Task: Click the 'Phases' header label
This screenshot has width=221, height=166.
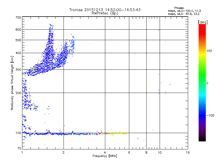Action: click(x=179, y=8)
